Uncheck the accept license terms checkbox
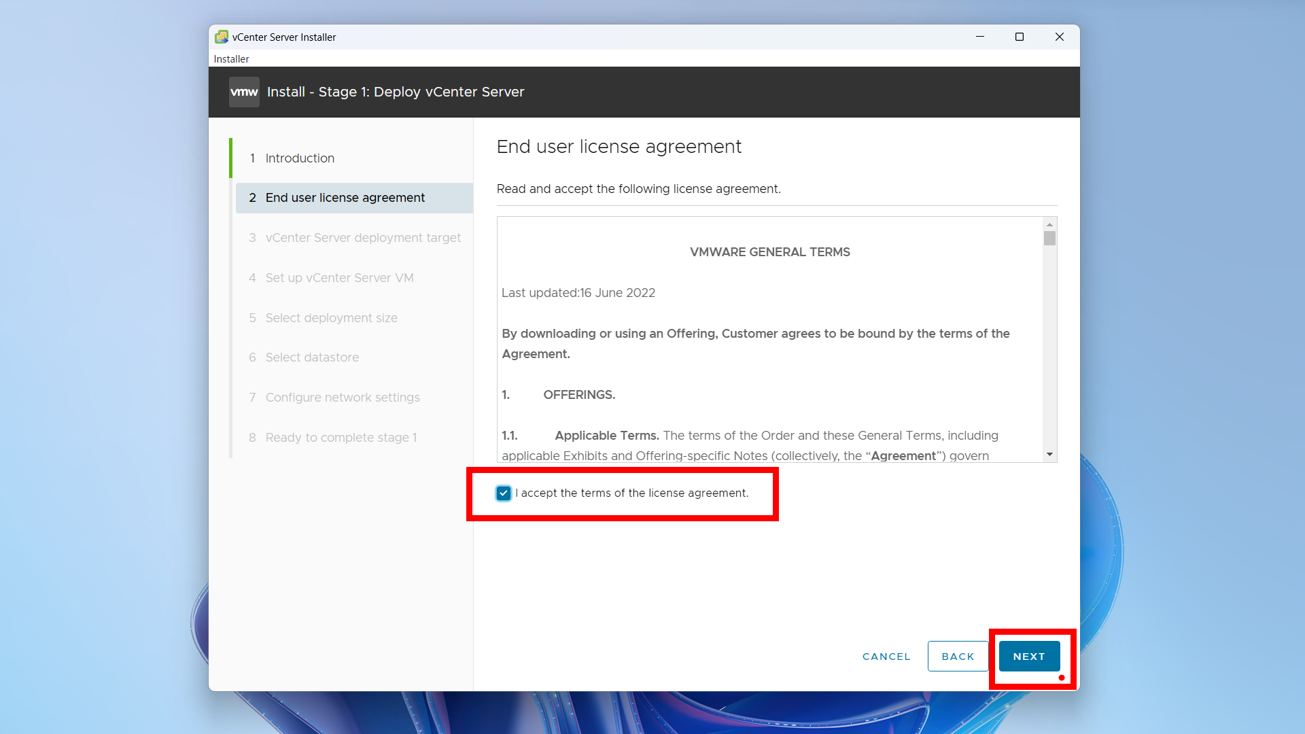 click(x=504, y=493)
